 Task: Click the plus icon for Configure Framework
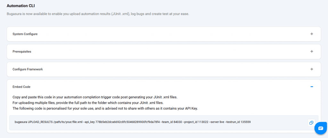point(311,69)
